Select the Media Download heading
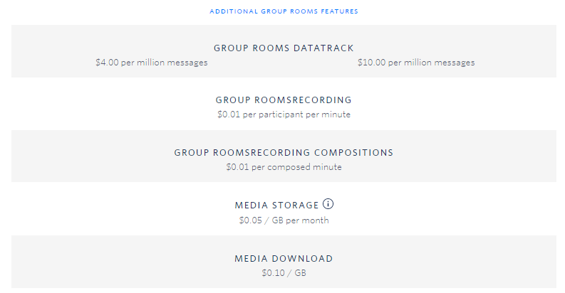This screenshot has height=293, width=565. tap(284, 258)
